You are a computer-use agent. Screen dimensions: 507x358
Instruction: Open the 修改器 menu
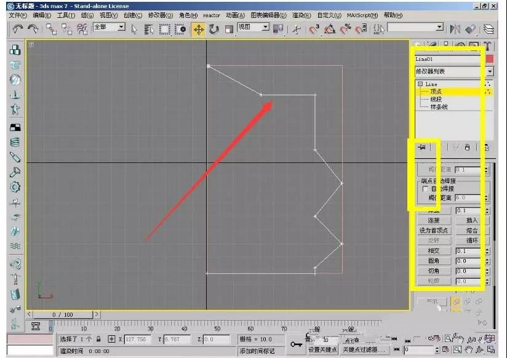pyautogui.click(x=161, y=15)
